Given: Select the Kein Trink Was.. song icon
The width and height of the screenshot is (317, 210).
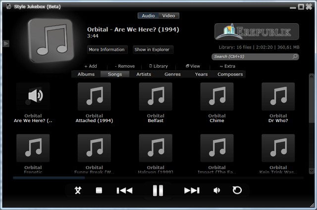Looking at the screenshot, I should click(278, 148).
